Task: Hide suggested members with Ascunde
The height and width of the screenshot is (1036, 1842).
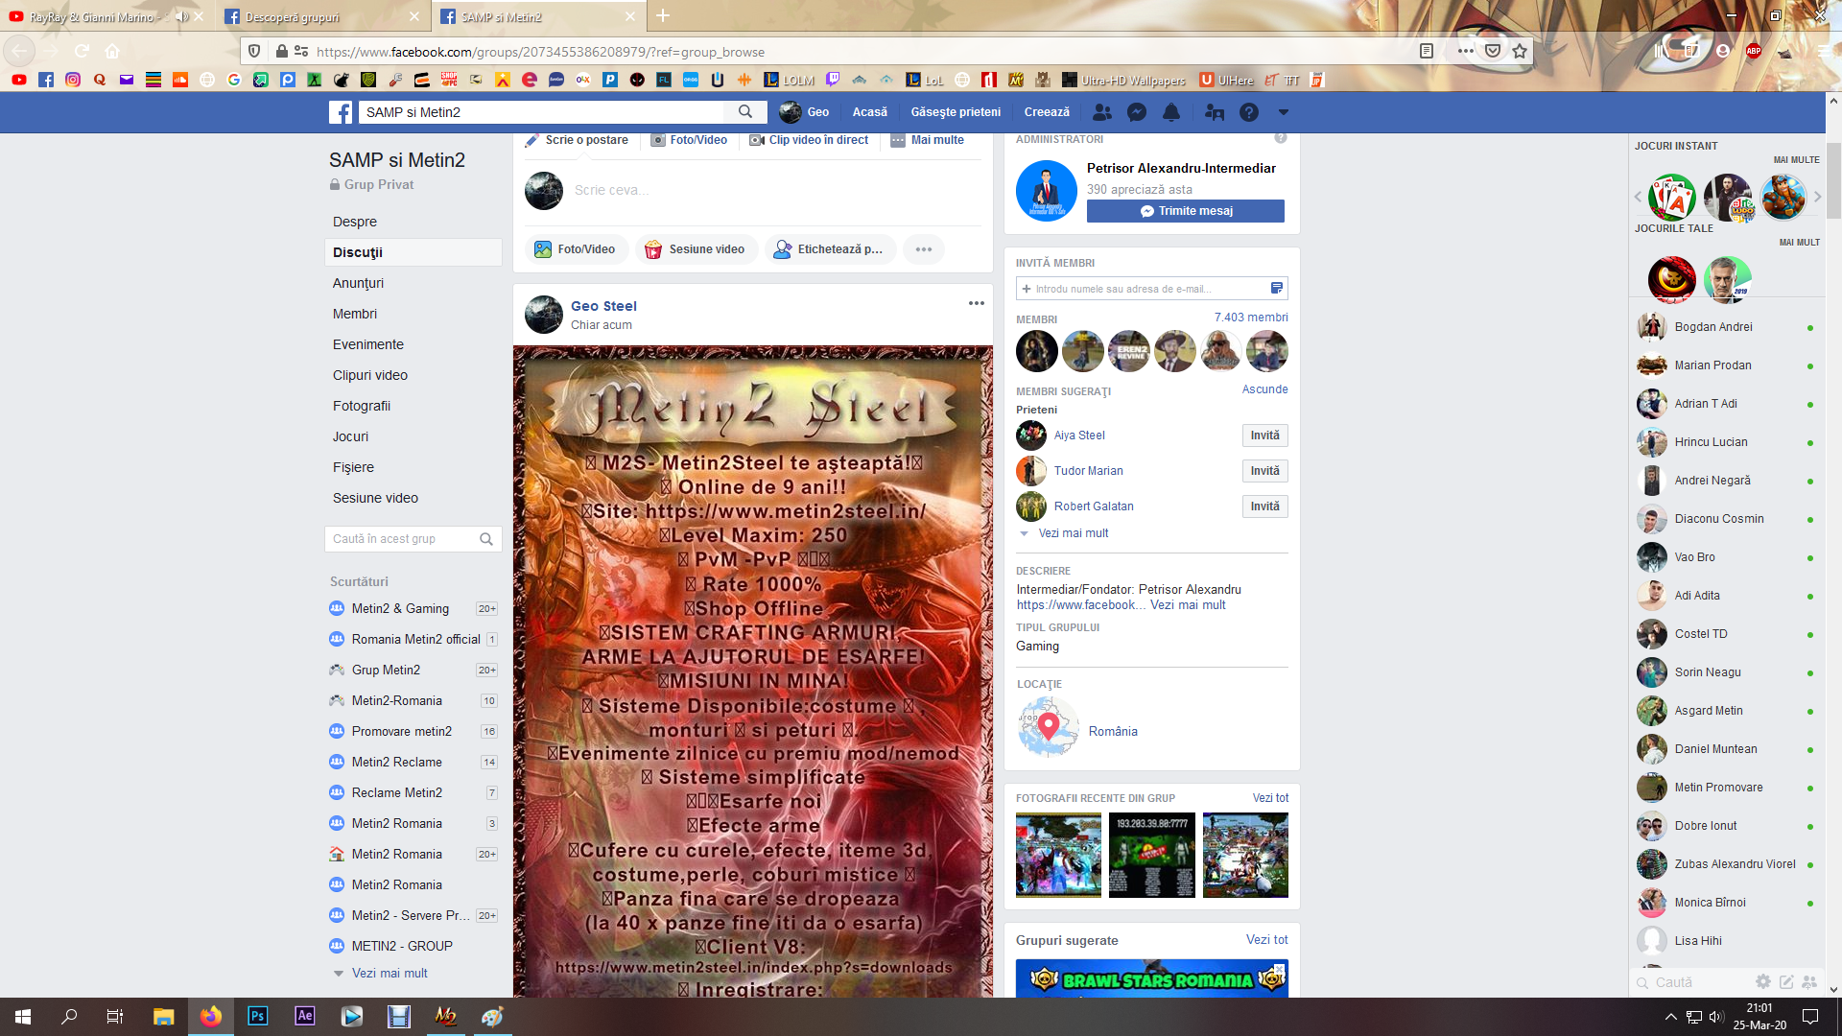Action: (1264, 389)
